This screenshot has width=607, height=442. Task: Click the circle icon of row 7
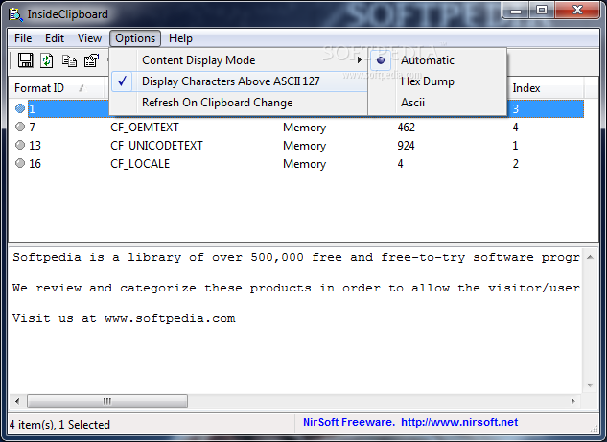point(20,127)
